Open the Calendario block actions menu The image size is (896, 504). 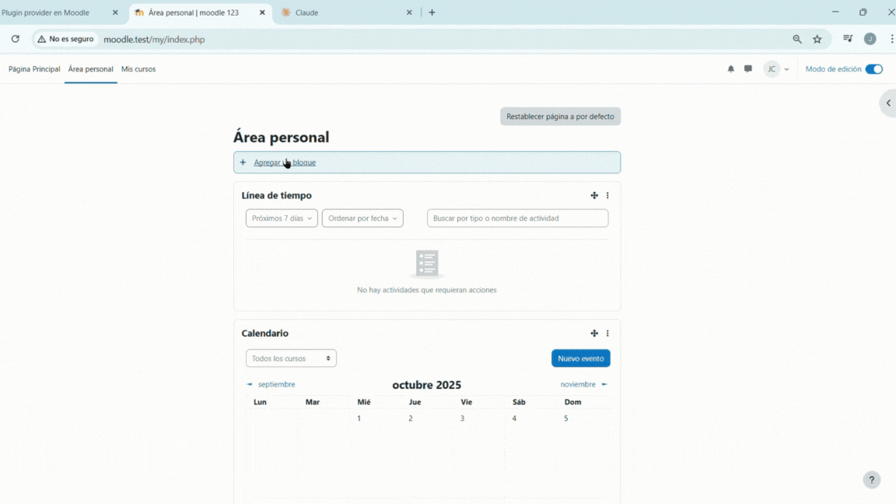(x=607, y=333)
